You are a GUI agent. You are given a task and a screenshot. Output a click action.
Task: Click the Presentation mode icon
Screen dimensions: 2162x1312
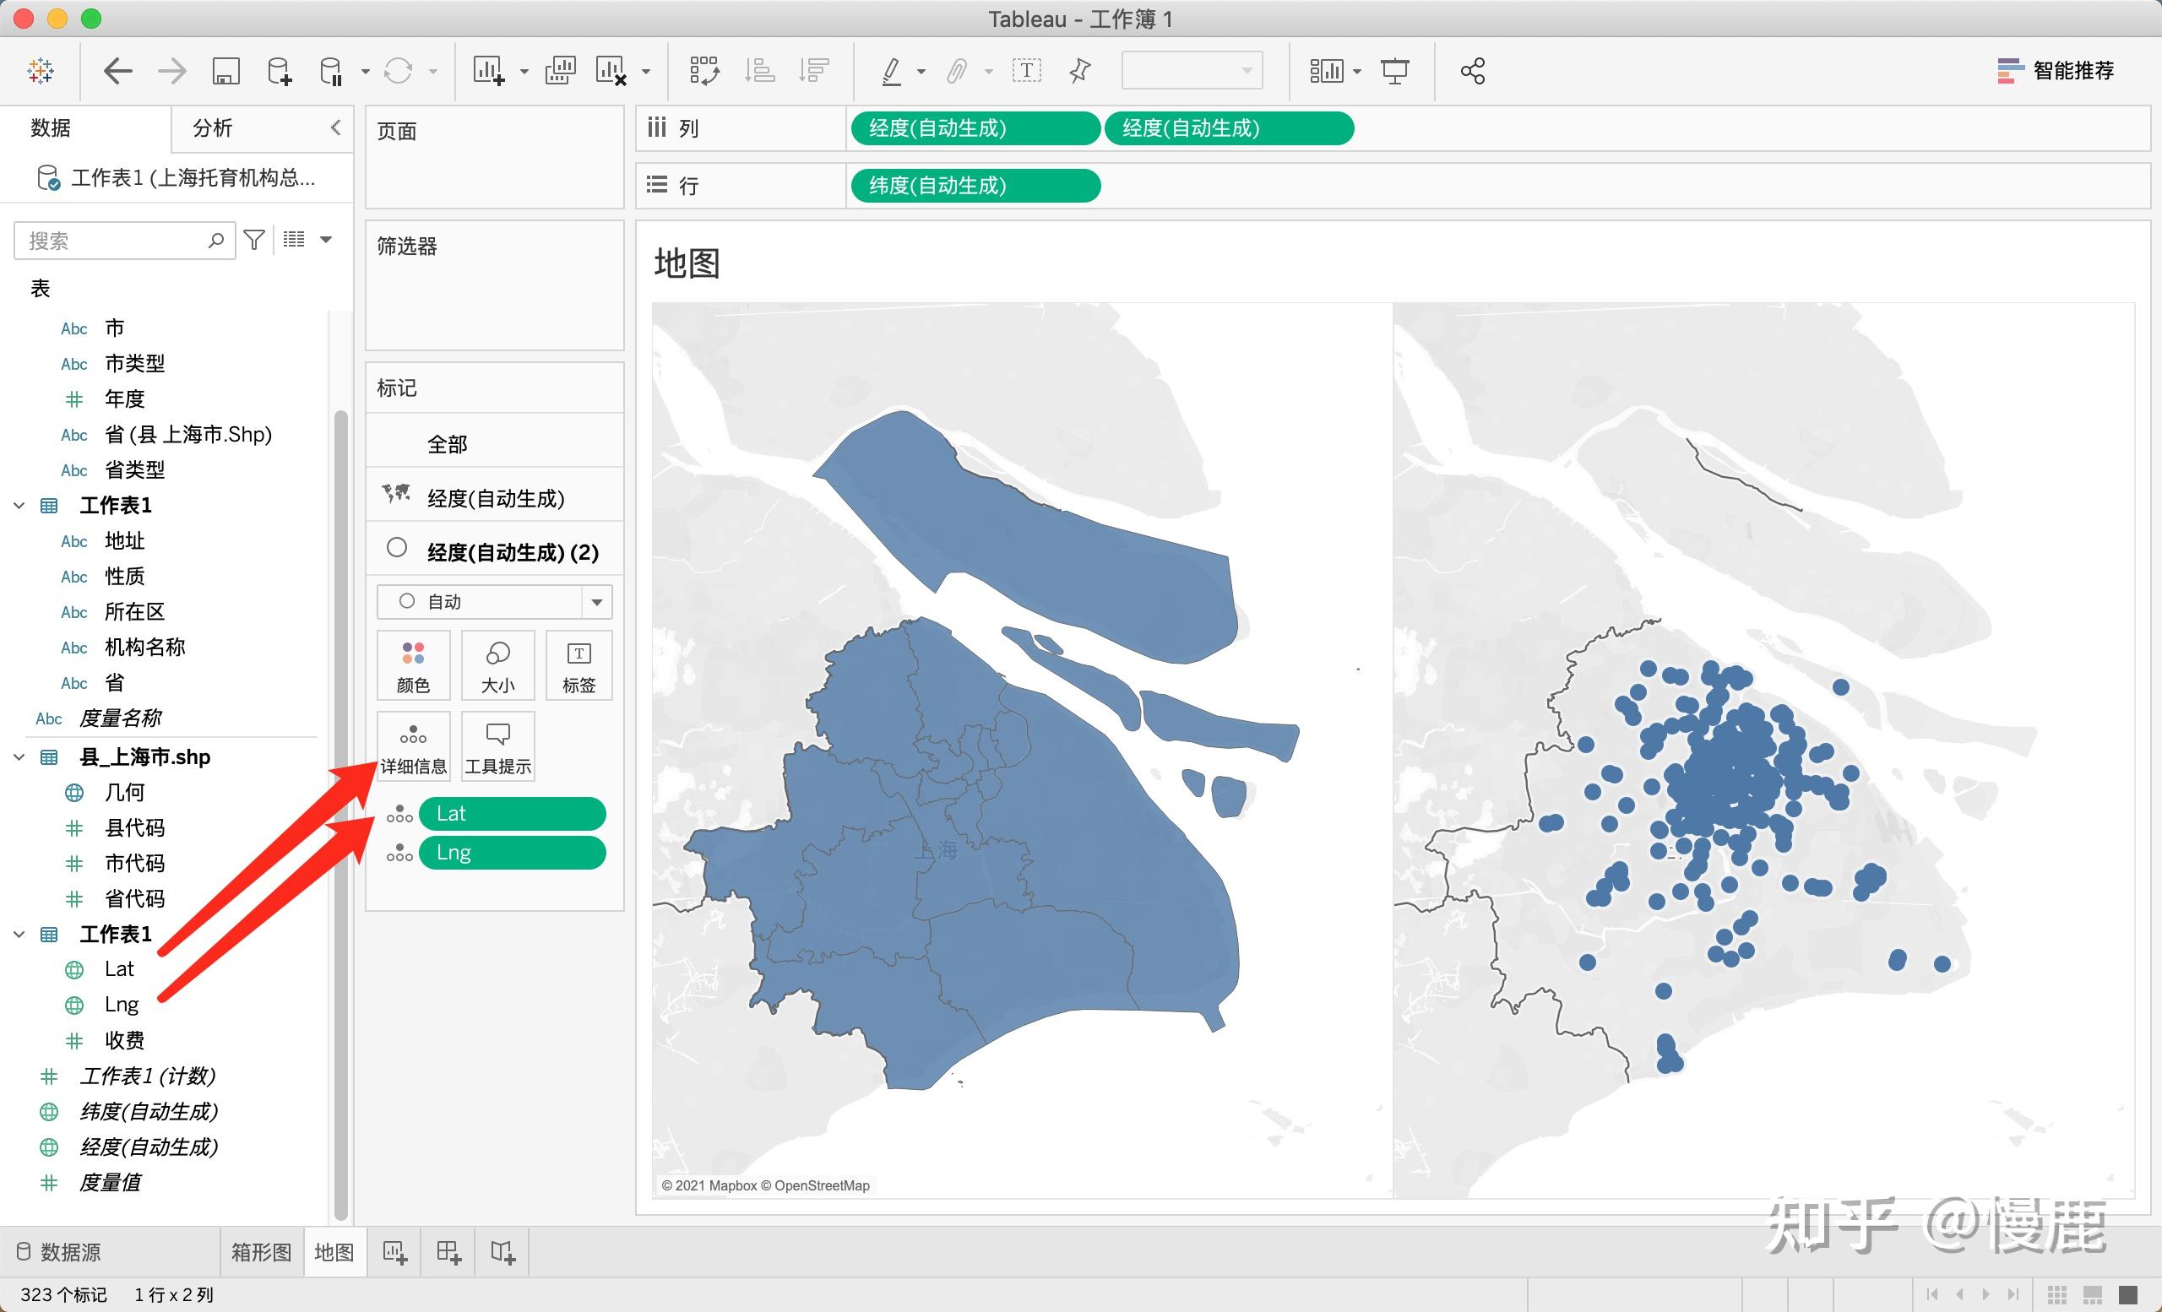1395,70
